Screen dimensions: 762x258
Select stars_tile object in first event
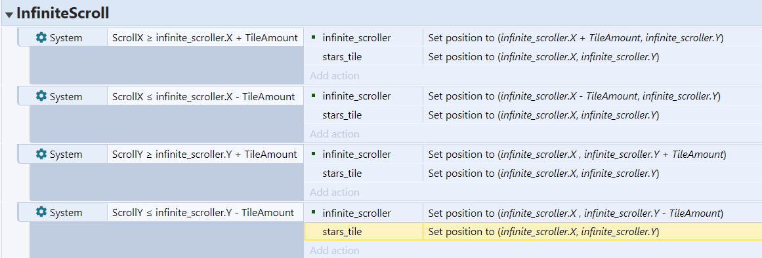click(x=342, y=57)
